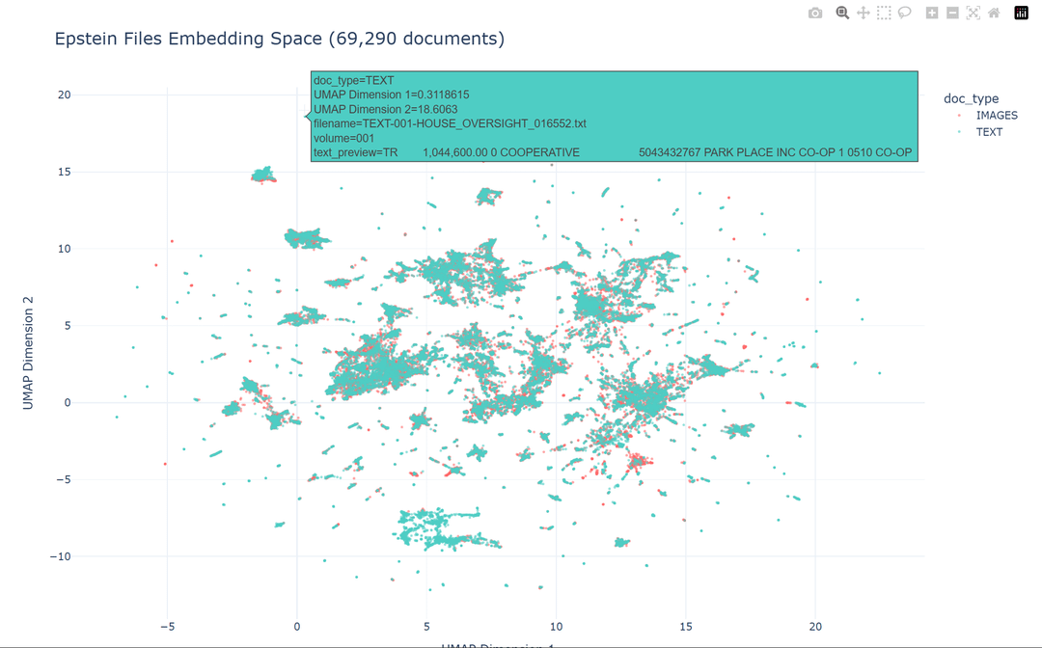Activate the Pan tool

864,13
